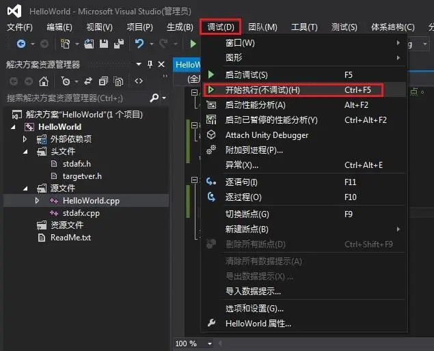Image resolution: width=434 pixels, height=351 pixels.
Task: Open the 窗口(W) submenu
Action: pyautogui.click(x=304, y=43)
